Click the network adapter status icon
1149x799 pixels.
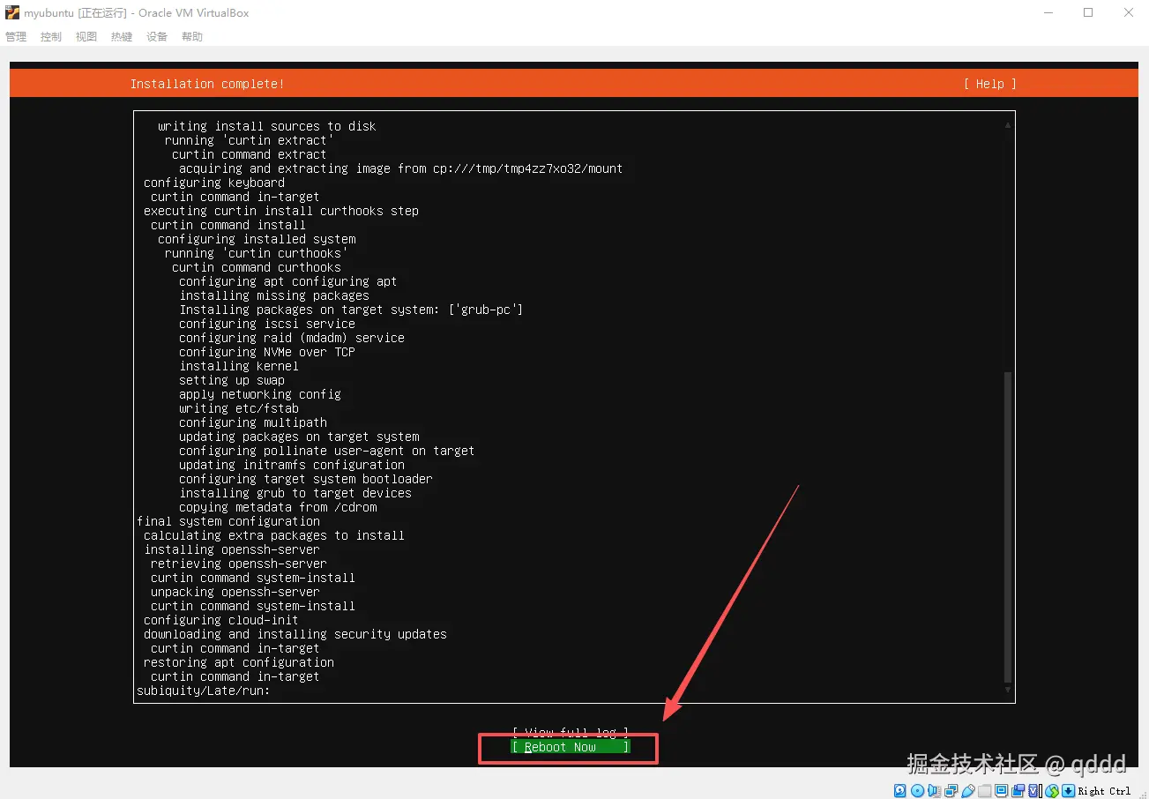(x=951, y=791)
